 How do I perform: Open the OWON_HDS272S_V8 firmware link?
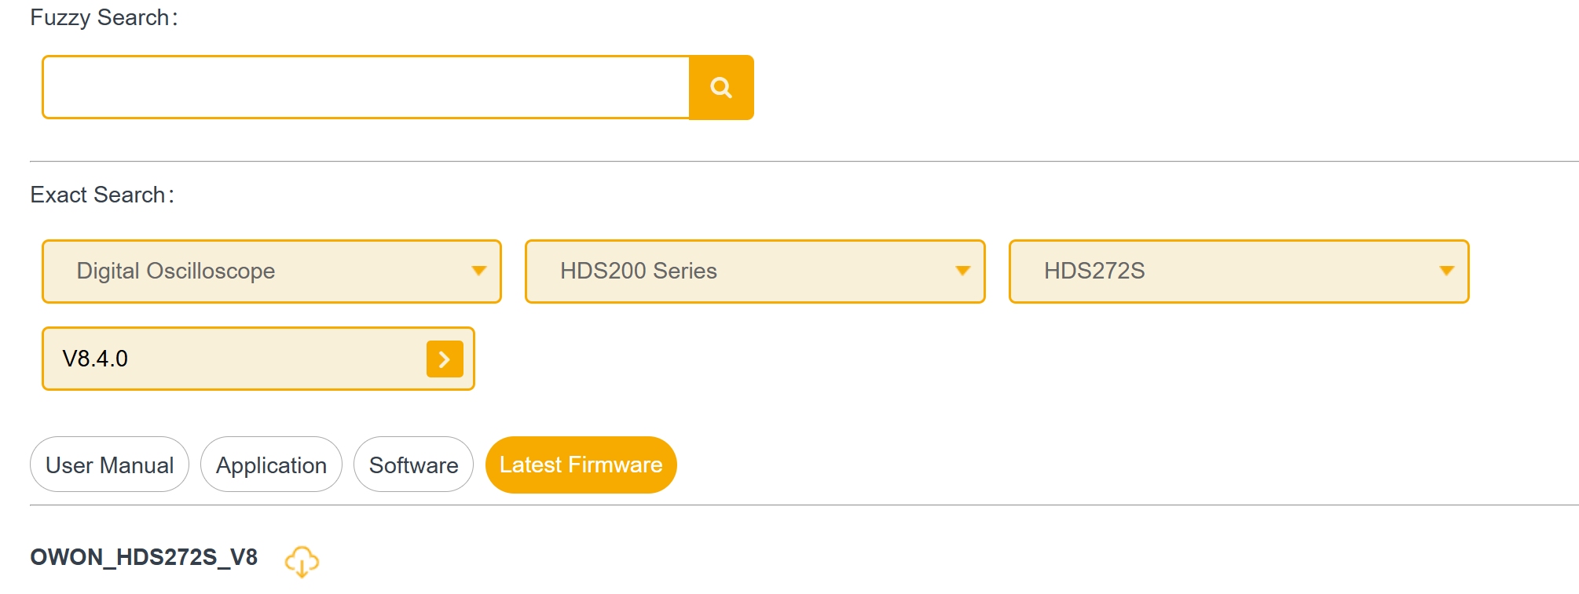[144, 557]
